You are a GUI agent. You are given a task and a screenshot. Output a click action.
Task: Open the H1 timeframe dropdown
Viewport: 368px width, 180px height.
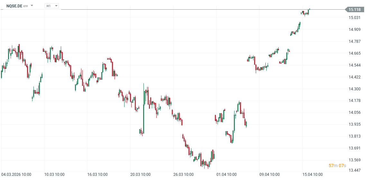tap(52, 6)
